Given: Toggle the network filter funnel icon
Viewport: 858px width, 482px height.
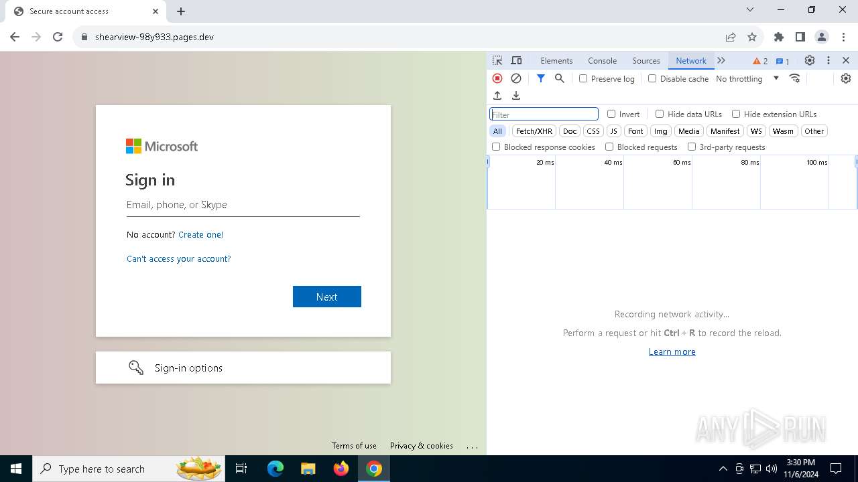Looking at the screenshot, I should tap(541, 78).
